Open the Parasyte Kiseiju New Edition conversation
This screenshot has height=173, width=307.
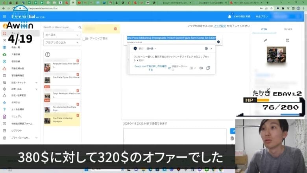coord(62,65)
